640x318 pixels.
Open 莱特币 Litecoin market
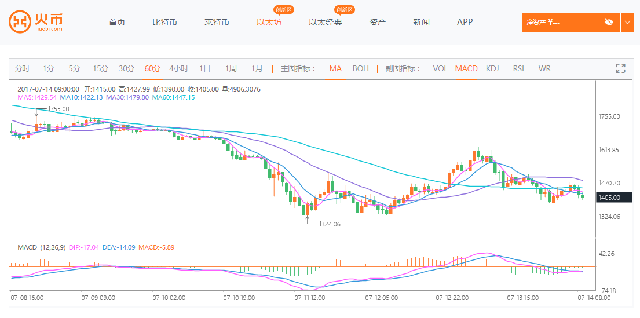[x=217, y=22]
